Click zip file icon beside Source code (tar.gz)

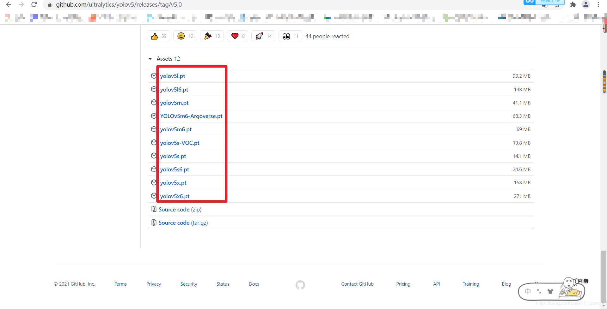tap(154, 223)
